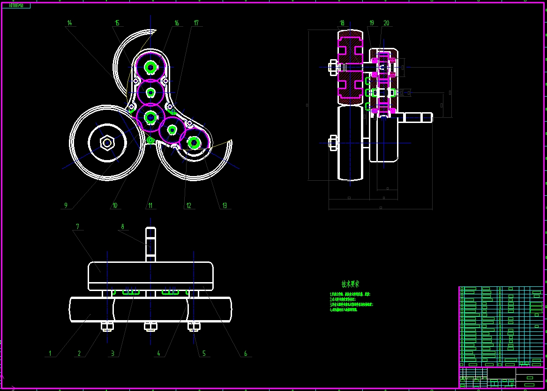The height and width of the screenshot is (391, 547).
Task: Click balloon label 9
Action: click(66, 206)
